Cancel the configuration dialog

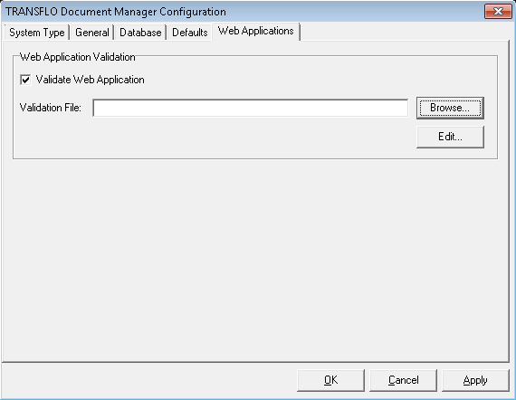click(403, 380)
